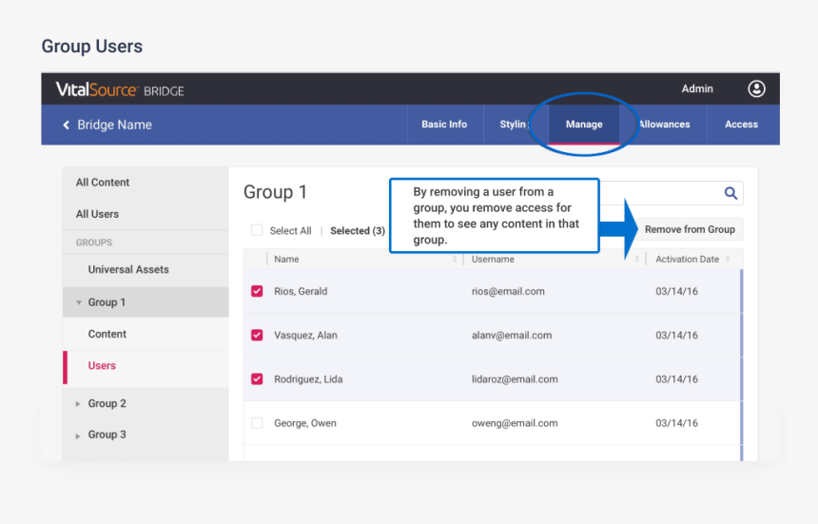The width and height of the screenshot is (818, 524).
Task: Toggle the Select All checkbox
Action: 257,230
